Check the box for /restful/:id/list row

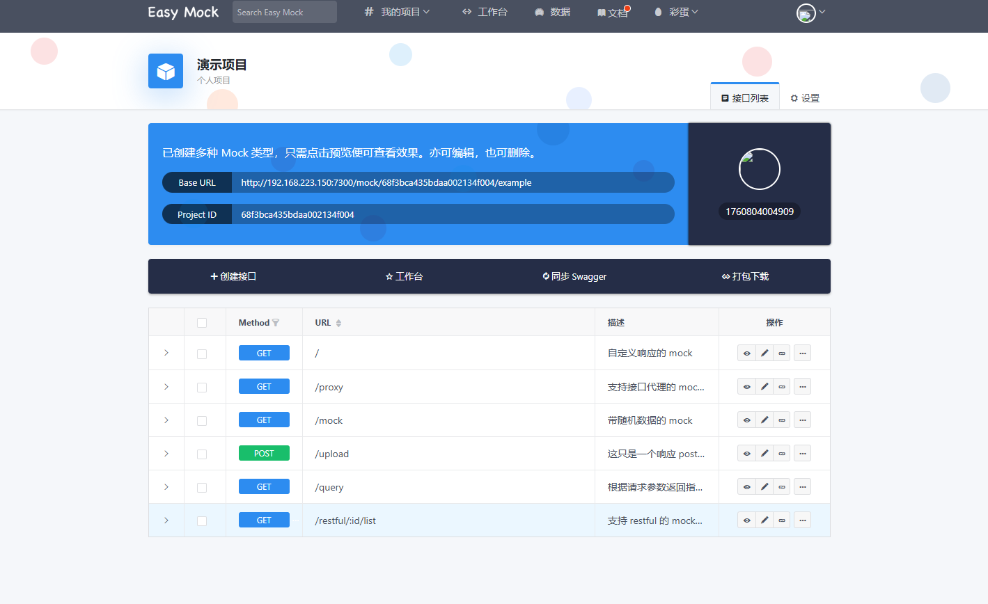202,520
